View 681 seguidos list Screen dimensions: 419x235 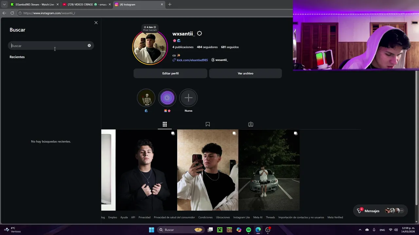tap(230, 47)
